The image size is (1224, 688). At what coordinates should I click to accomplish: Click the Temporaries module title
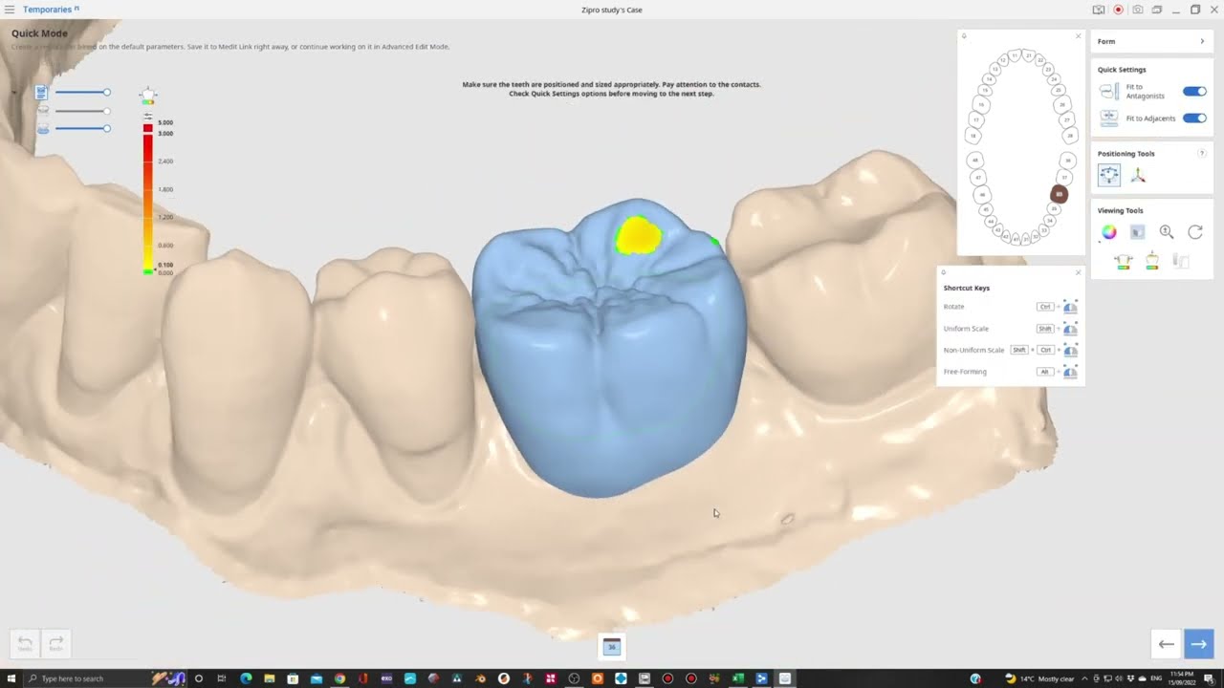(x=47, y=10)
